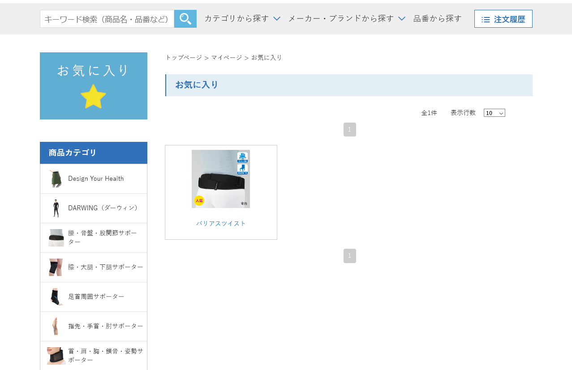Focus the keyword search input field

pos(107,19)
